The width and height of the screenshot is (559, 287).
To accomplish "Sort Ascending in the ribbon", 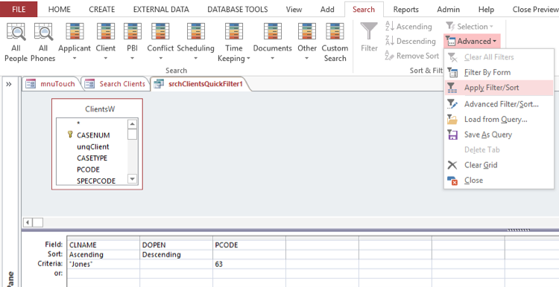I will [408, 27].
